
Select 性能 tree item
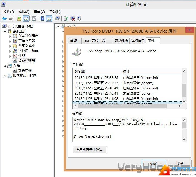coord(22,56)
